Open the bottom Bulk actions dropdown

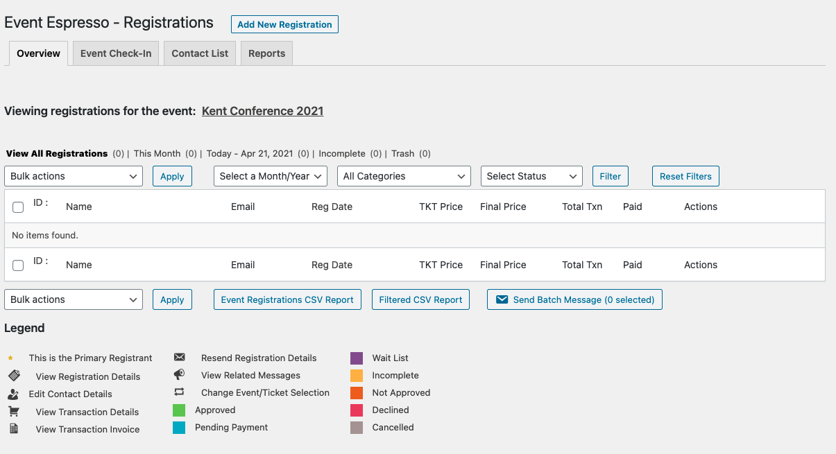pyautogui.click(x=74, y=299)
